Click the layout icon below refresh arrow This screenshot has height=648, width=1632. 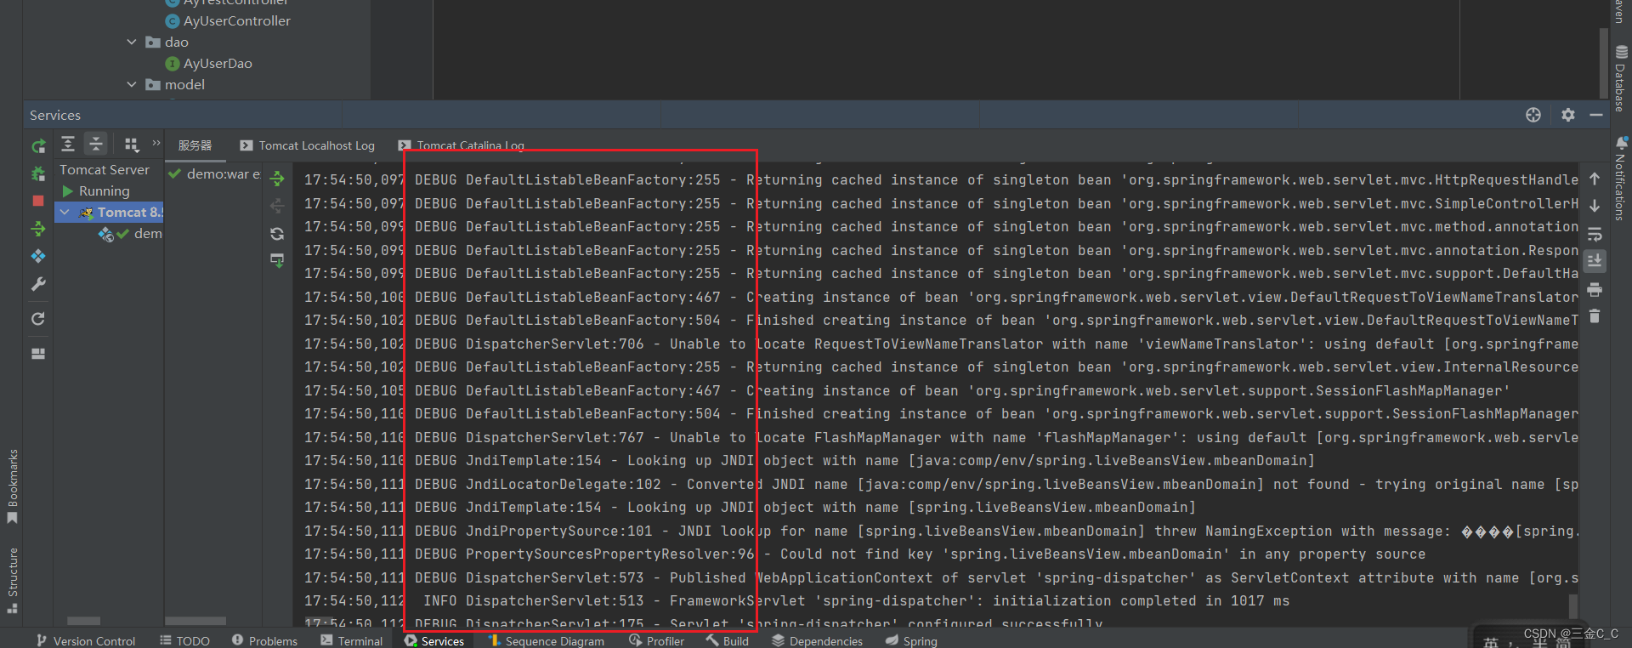click(38, 354)
